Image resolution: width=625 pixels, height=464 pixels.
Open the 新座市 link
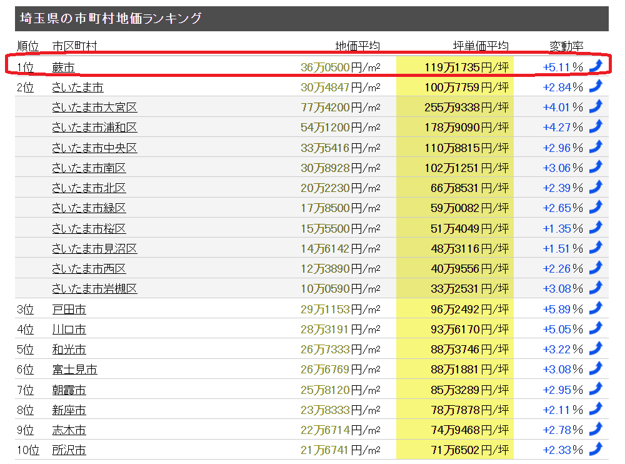[x=69, y=410]
